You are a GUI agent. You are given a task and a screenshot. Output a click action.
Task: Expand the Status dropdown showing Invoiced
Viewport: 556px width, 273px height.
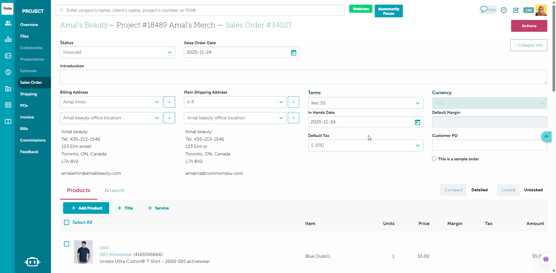click(117, 53)
